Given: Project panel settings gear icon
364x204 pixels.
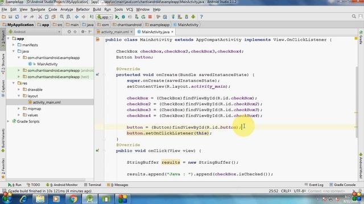Looking at the screenshot, I should click(83, 32).
